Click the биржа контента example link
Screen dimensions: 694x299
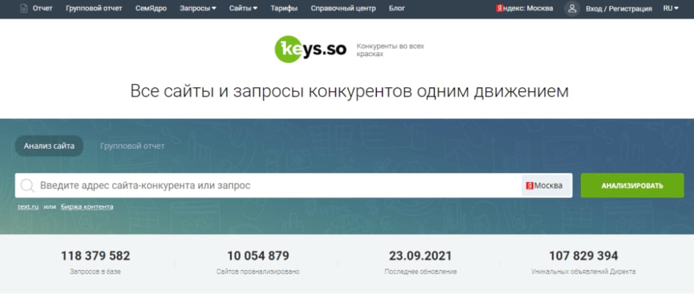click(87, 206)
